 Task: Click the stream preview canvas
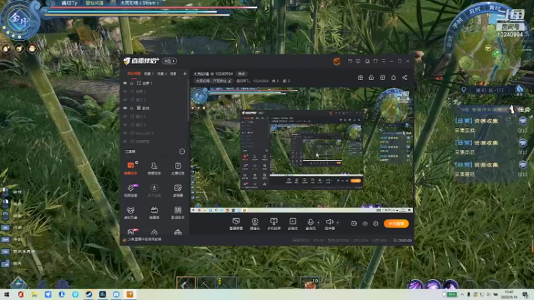point(302,150)
